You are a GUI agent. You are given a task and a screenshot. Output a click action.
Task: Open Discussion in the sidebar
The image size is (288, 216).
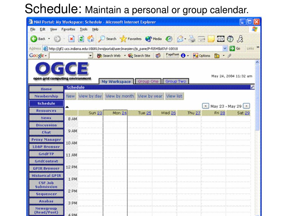pos(46,125)
